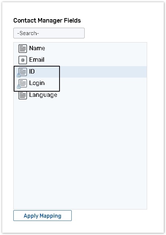
Task: Click the Apply Mapping button
Action: click(x=43, y=216)
